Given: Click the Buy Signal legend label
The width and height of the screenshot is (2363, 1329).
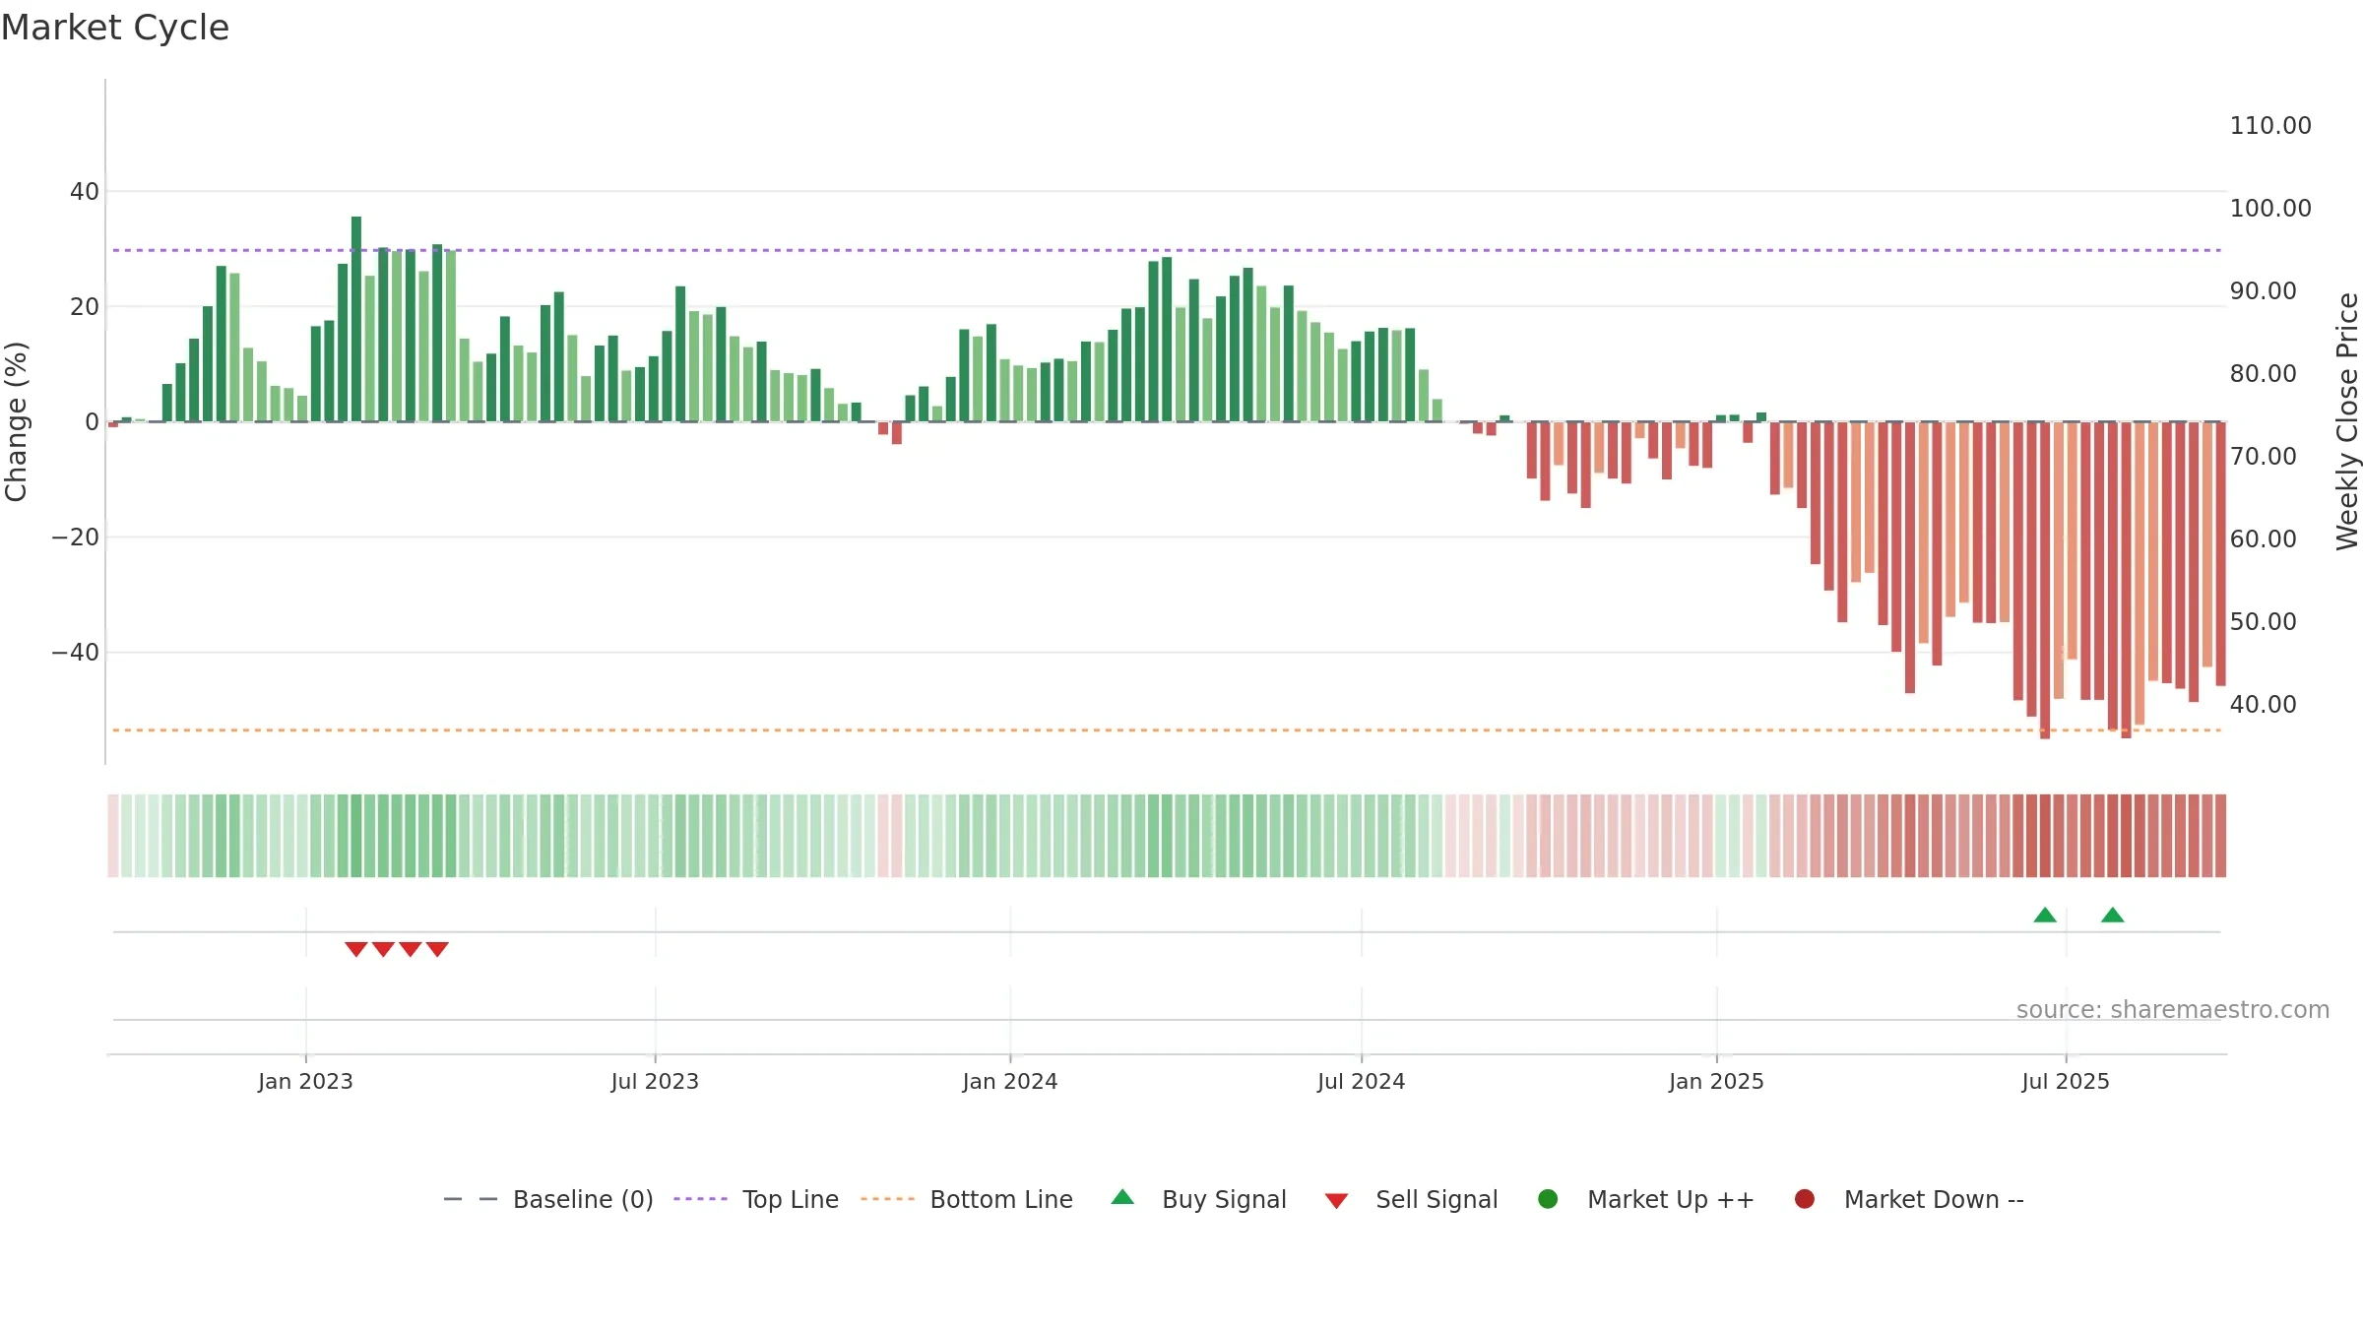Looking at the screenshot, I should (1224, 1199).
